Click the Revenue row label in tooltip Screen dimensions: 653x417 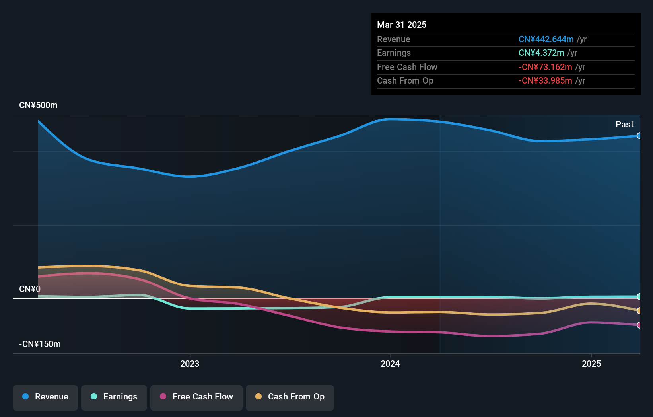click(x=393, y=39)
